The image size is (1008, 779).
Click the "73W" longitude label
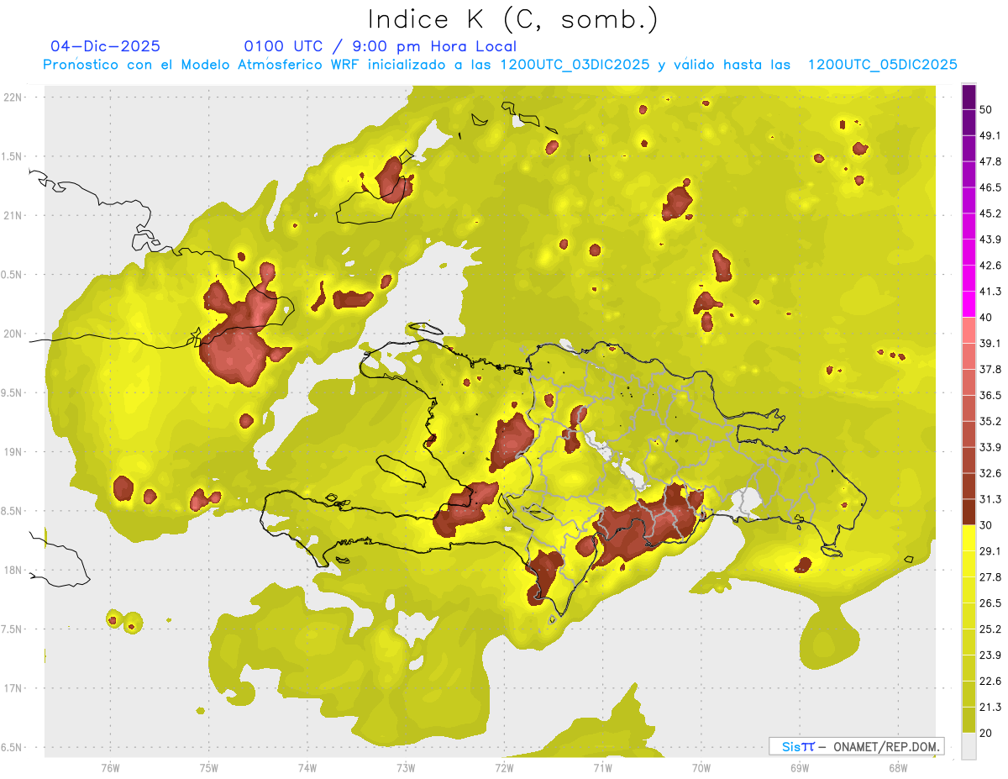pos(406,769)
